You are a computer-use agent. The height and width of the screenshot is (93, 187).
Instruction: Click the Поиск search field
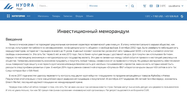pos(62,6)
